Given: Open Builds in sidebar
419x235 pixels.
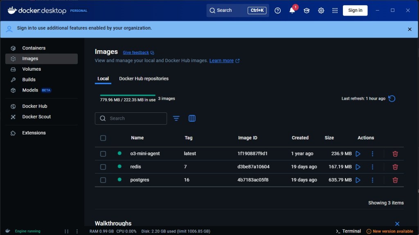Looking at the screenshot, I should (x=41, y=80).
